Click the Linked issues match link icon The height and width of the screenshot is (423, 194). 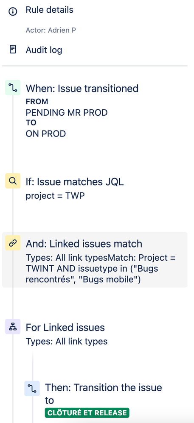[x=13, y=243]
